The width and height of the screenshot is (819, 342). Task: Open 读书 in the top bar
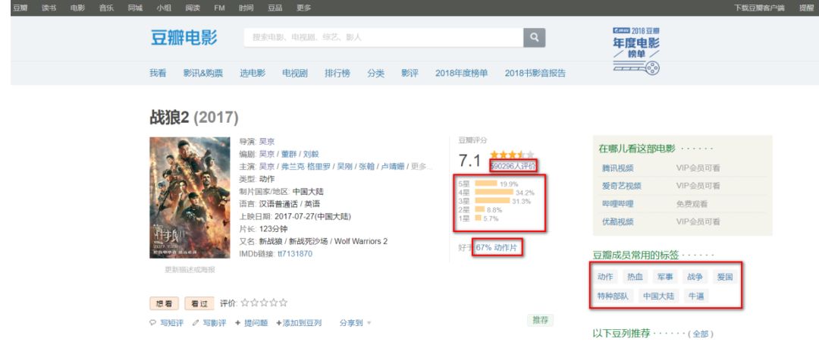[x=49, y=8]
